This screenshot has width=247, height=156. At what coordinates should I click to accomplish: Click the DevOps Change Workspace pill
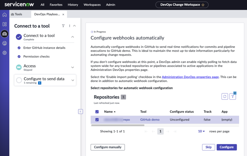pos(182,5)
